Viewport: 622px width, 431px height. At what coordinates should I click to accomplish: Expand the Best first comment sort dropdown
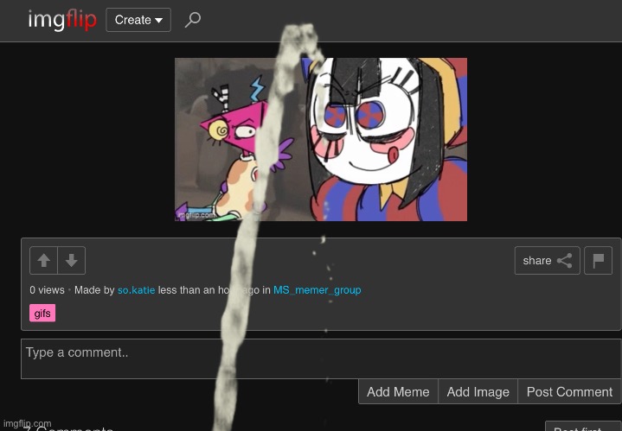pos(581,427)
